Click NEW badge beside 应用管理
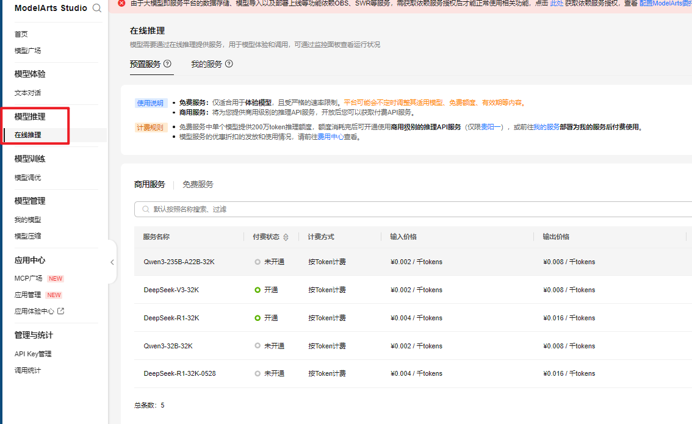 54,295
